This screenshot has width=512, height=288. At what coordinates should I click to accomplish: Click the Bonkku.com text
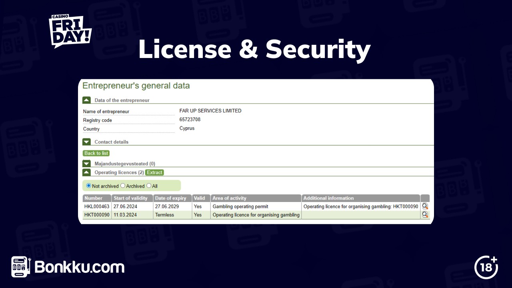pyautogui.click(x=80, y=267)
